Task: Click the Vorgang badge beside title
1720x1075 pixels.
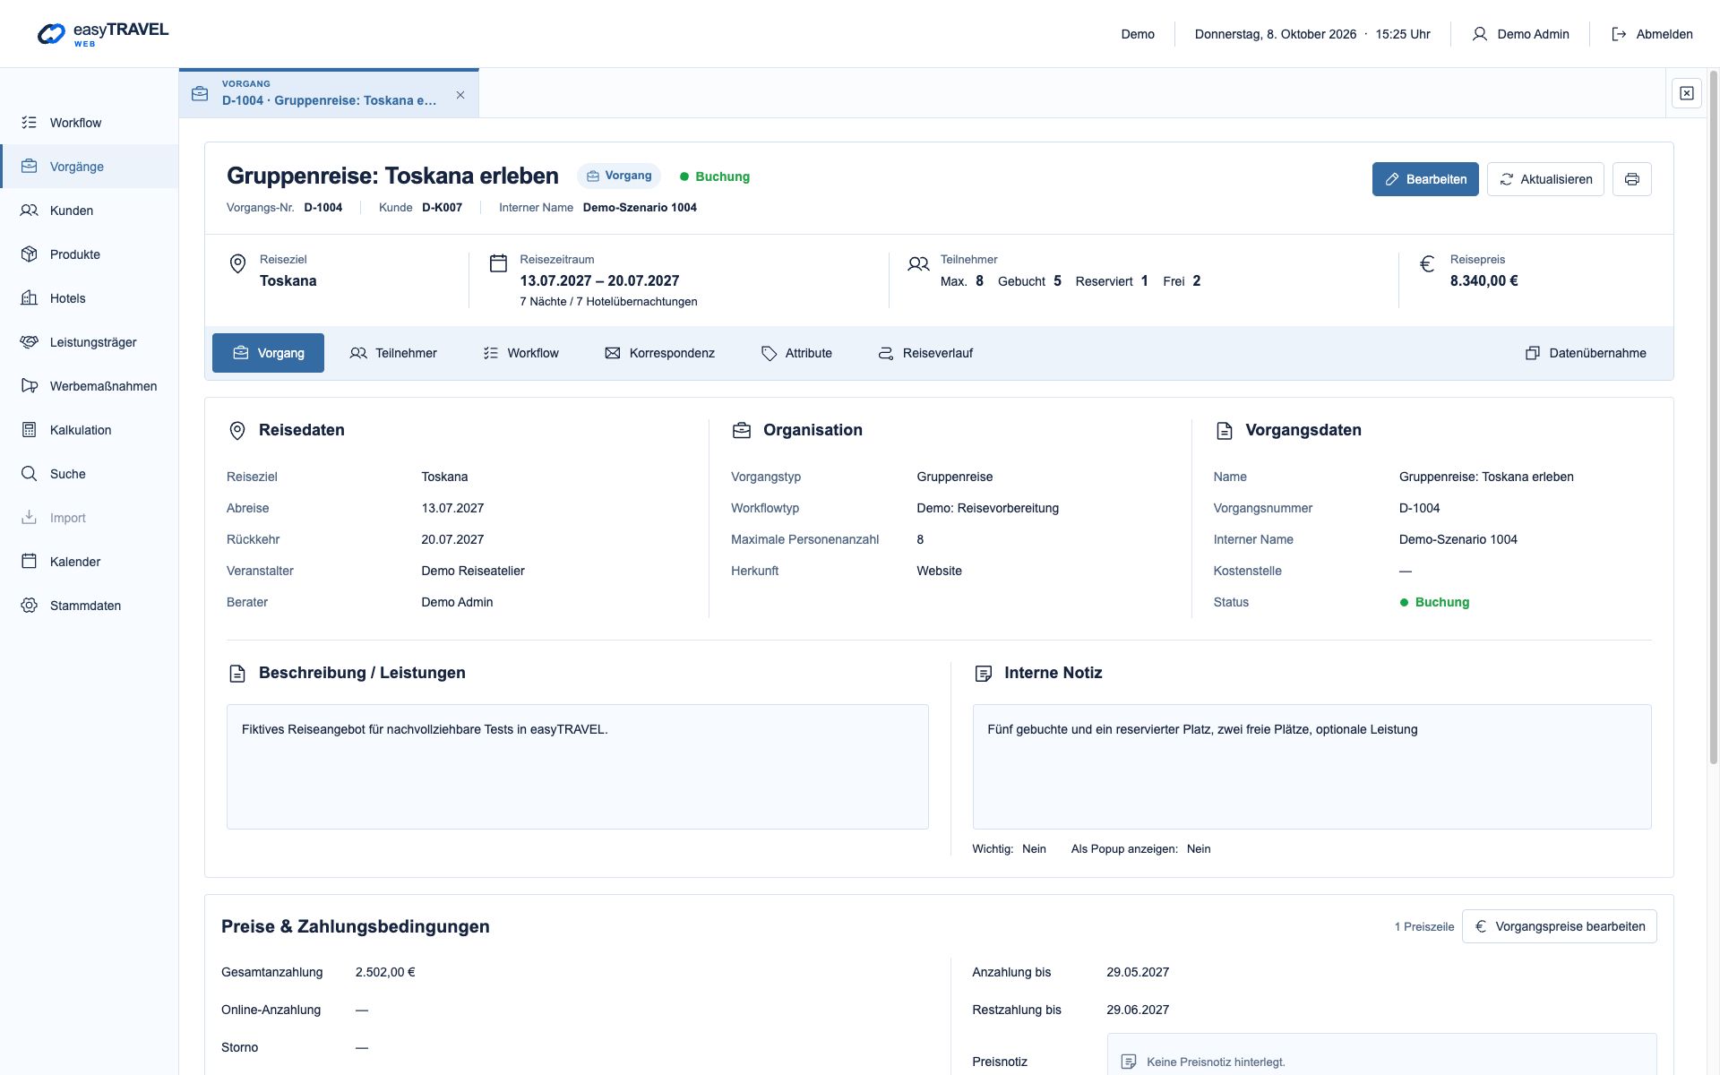Action: tap(619, 176)
